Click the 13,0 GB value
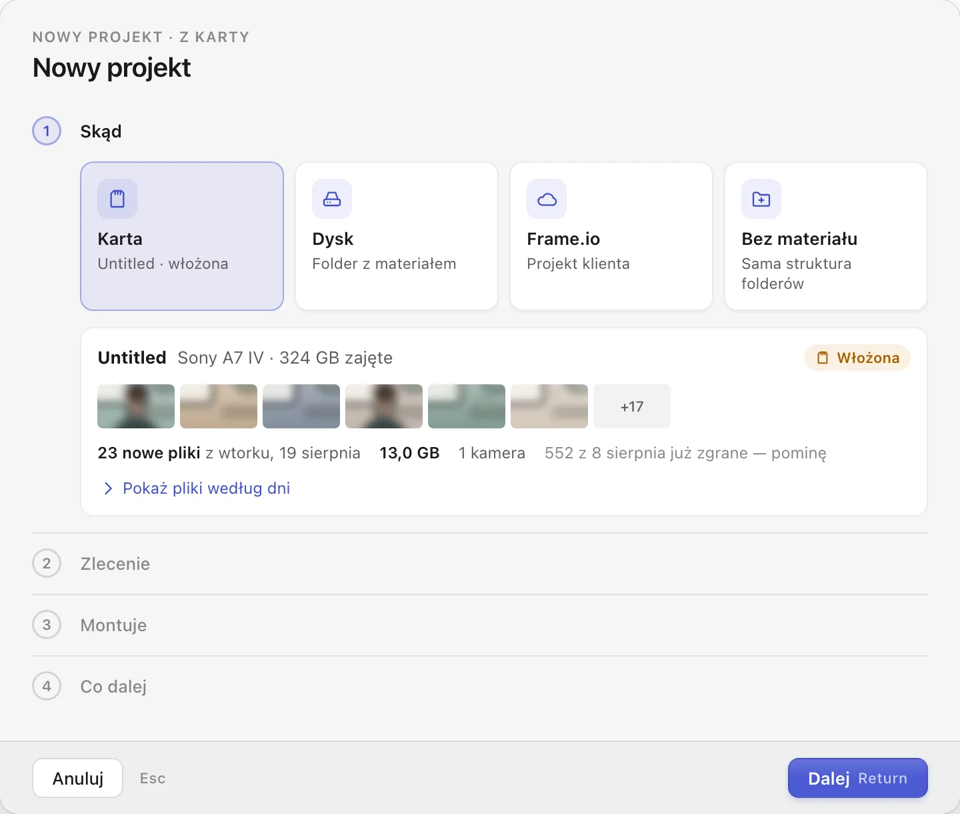Image resolution: width=960 pixels, height=814 pixels. click(409, 453)
